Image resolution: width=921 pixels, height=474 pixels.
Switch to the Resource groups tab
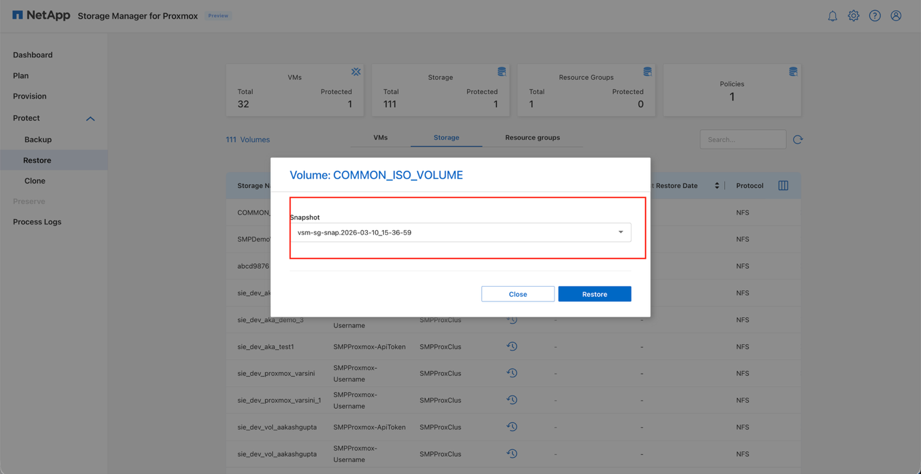(x=532, y=138)
